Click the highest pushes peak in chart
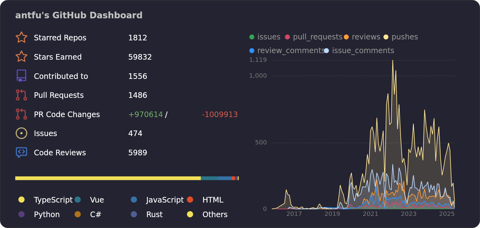This screenshot has height=228, width=480. [393, 61]
